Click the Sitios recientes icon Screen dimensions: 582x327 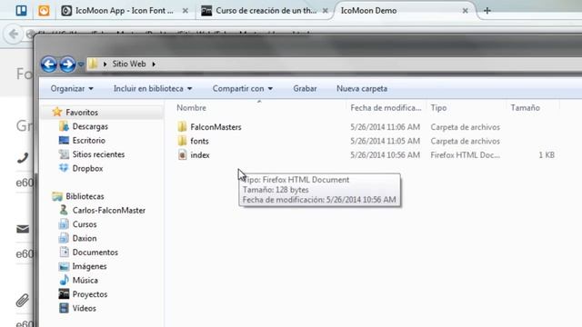tap(64, 154)
